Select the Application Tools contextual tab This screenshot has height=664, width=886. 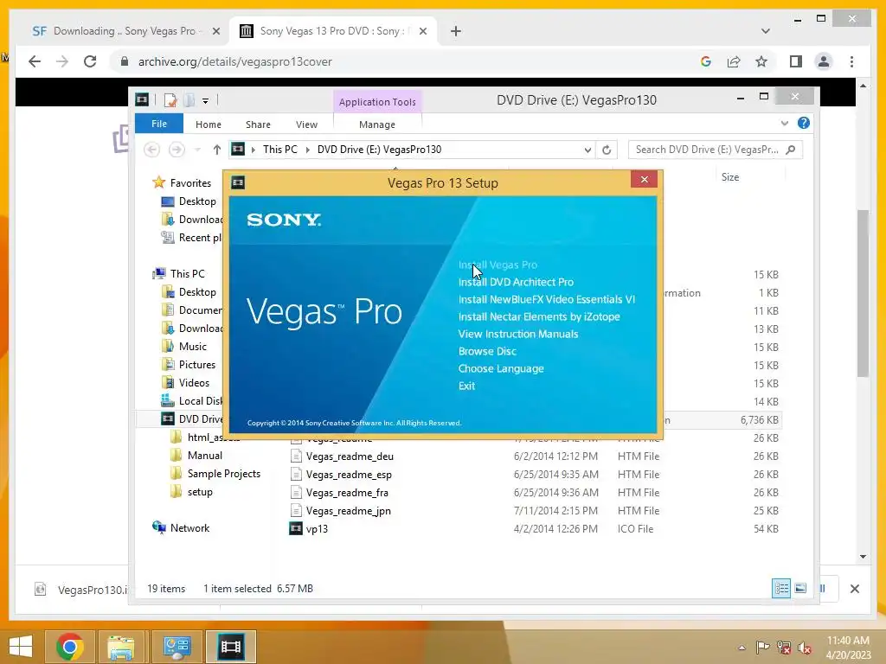tap(377, 102)
